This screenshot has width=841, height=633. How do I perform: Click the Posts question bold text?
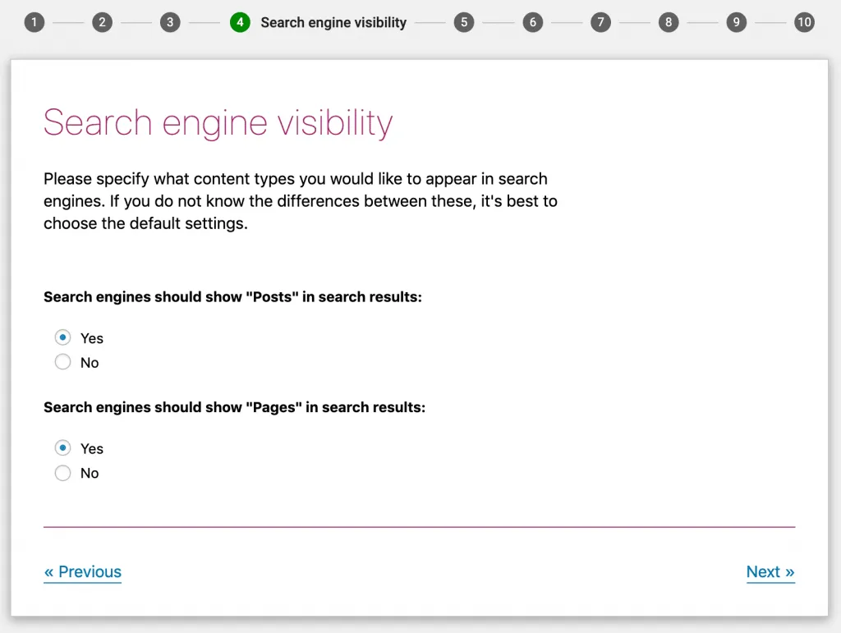232,296
